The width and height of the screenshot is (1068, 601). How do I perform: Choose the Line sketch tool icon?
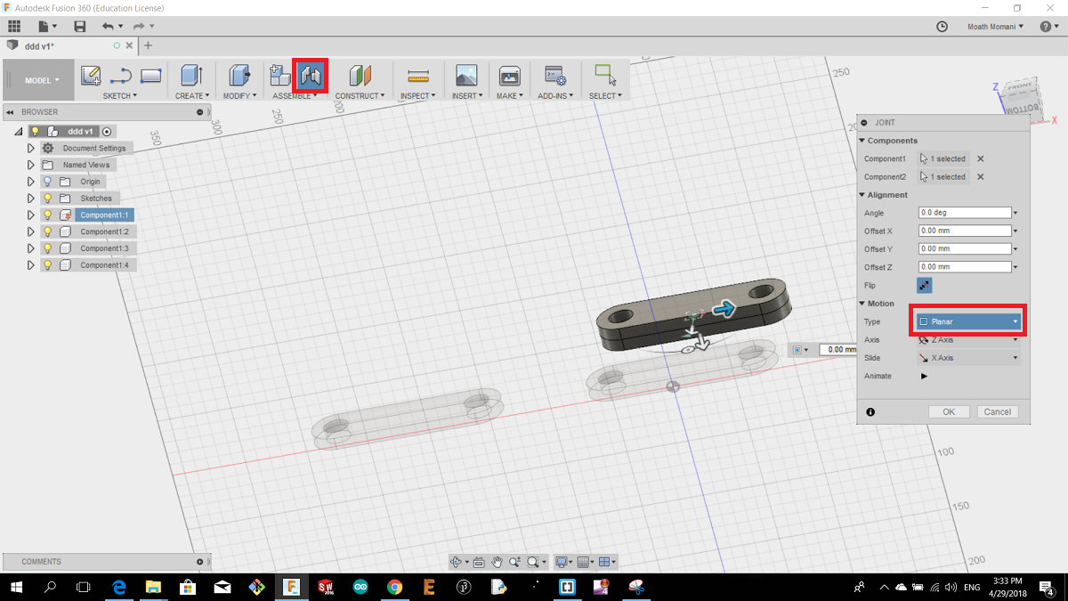pyautogui.click(x=121, y=76)
